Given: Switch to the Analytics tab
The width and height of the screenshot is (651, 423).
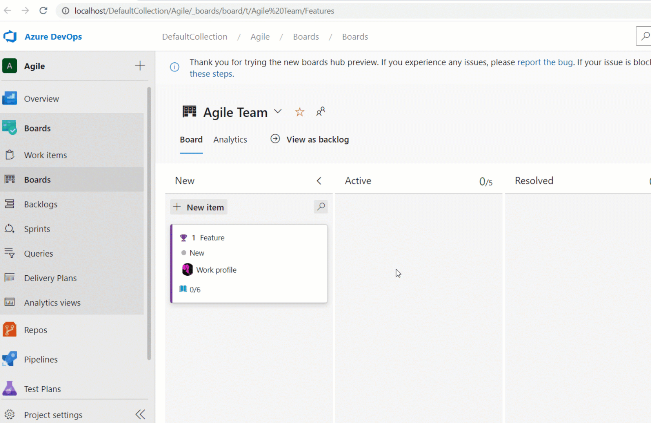Looking at the screenshot, I should [x=230, y=139].
